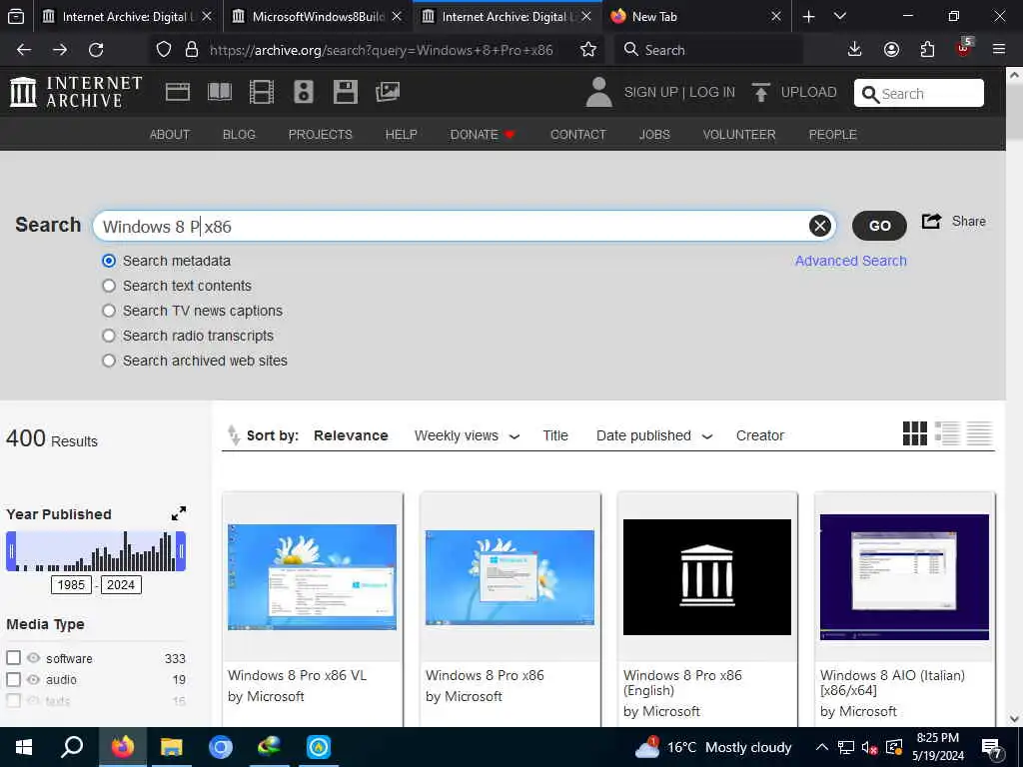This screenshot has height=767, width=1023.
Task: Sort results by Creator
Action: 760,435
